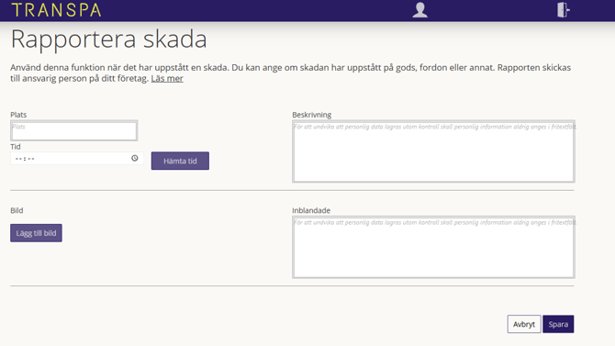
Task: Click into the Plats input field
Action: click(73, 130)
